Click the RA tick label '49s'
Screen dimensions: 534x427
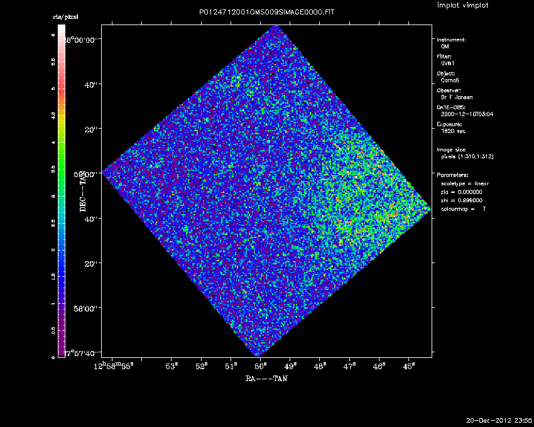pos(290,366)
